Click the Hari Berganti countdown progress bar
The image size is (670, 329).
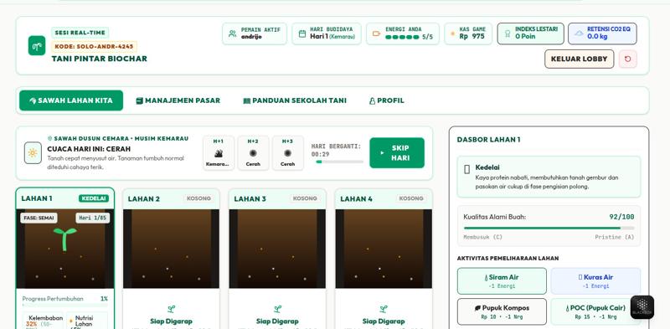pyautogui.click(x=339, y=162)
